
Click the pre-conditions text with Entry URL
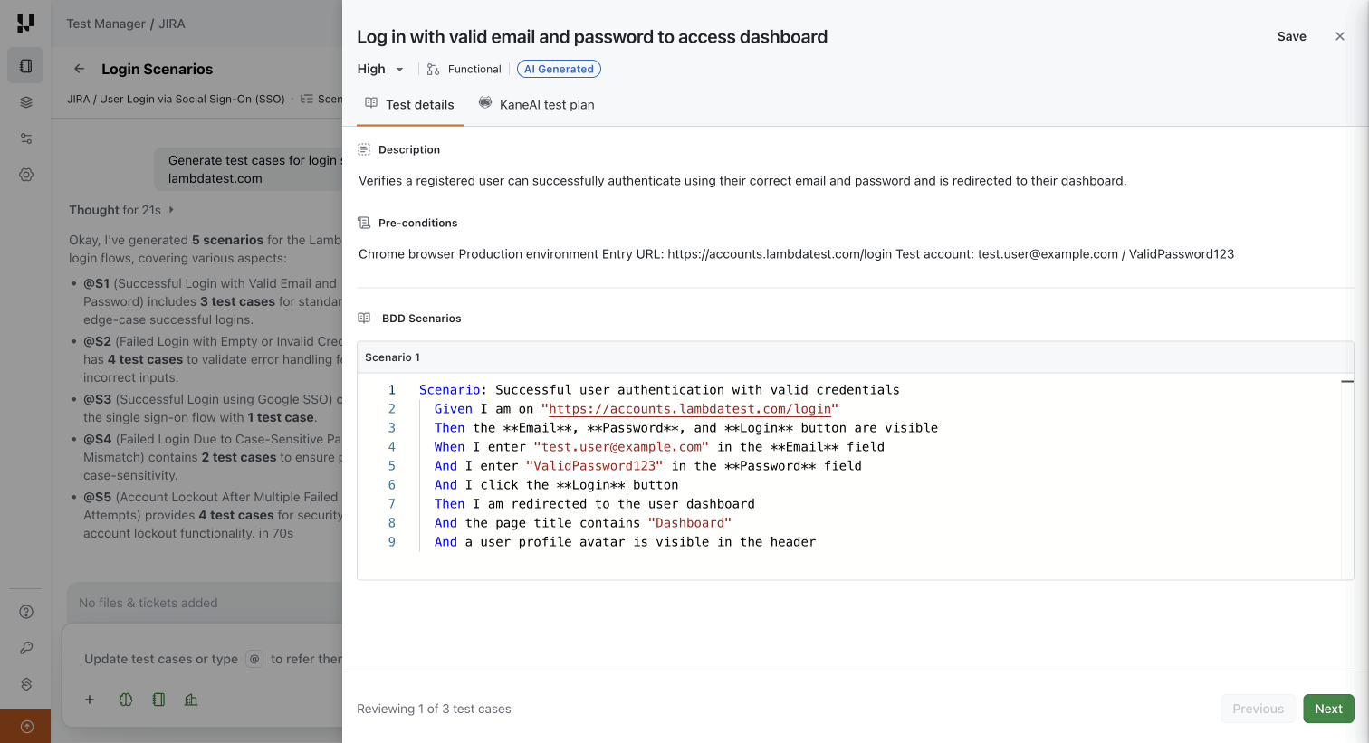click(x=797, y=253)
